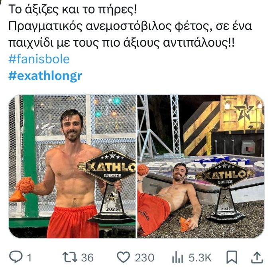Open the #exathlongr hashtag link
This screenshot has width=279, height=267.
[45, 76]
